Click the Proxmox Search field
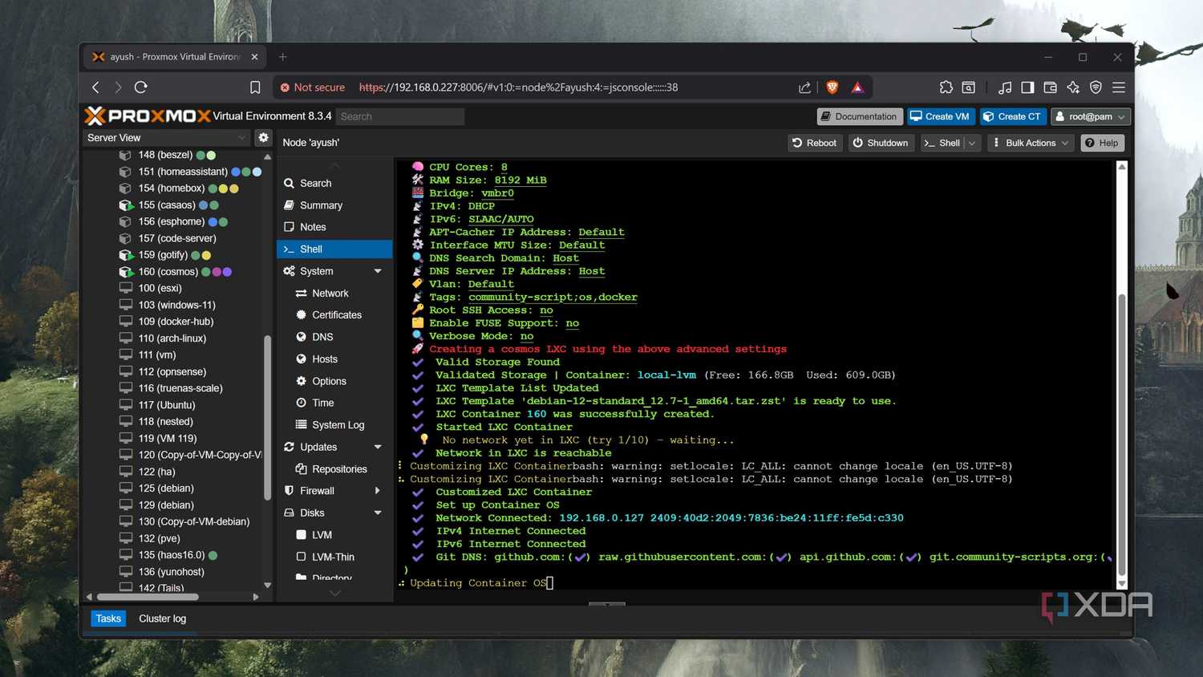 coord(400,116)
